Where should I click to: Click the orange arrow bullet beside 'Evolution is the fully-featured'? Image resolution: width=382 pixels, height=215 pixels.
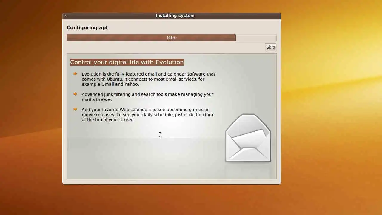(x=75, y=74)
